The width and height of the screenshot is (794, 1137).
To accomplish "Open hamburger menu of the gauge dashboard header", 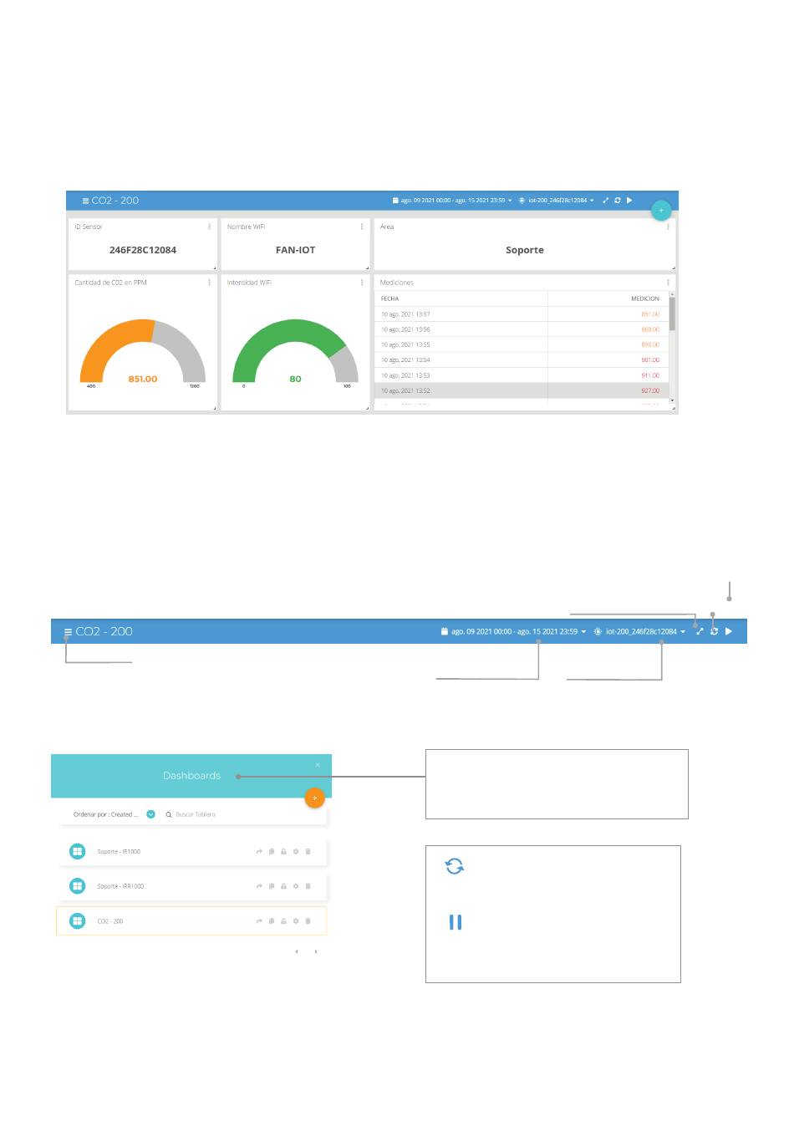I will click(x=85, y=201).
